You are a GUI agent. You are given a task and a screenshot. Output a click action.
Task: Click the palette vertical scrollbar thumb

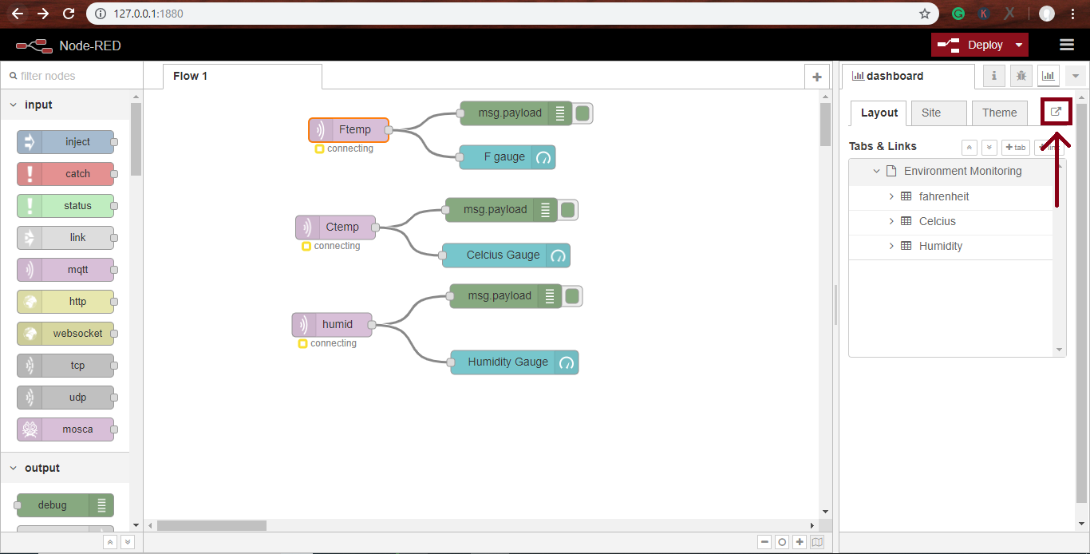click(136, 139)
